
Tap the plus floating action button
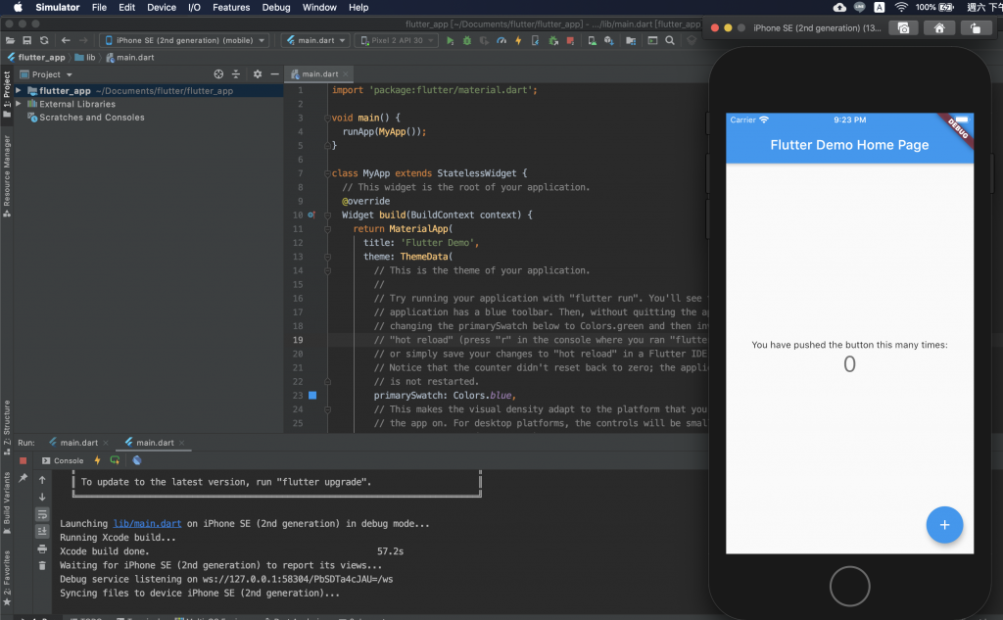point(944,525)
